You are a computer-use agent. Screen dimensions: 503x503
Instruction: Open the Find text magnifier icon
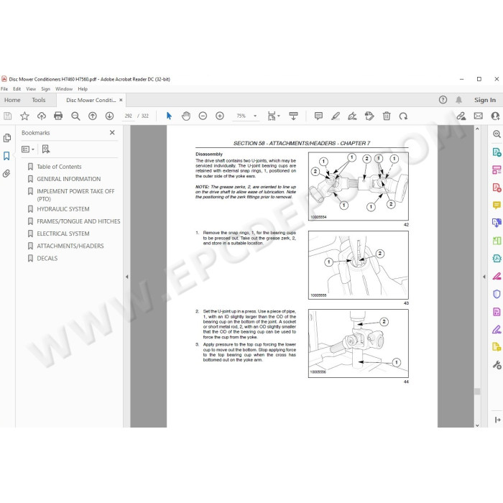(x=75, y=116)
